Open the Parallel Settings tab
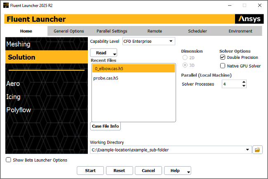The height and width of the screenshot is (179, 268). click(112, 31)
